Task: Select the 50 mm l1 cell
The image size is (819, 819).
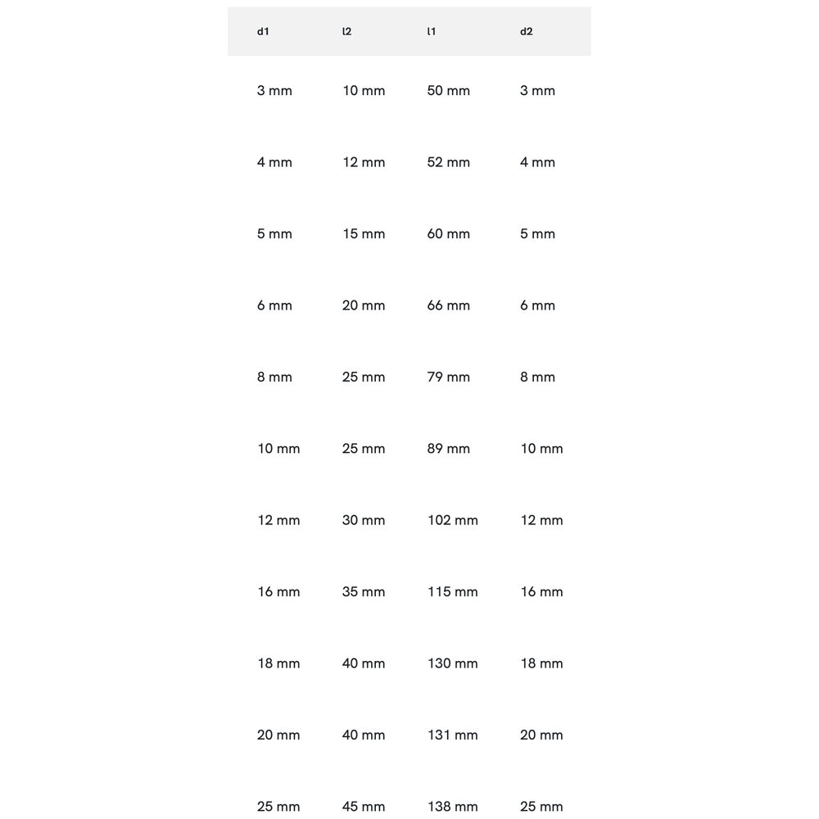Action: [x=449, y=91]
